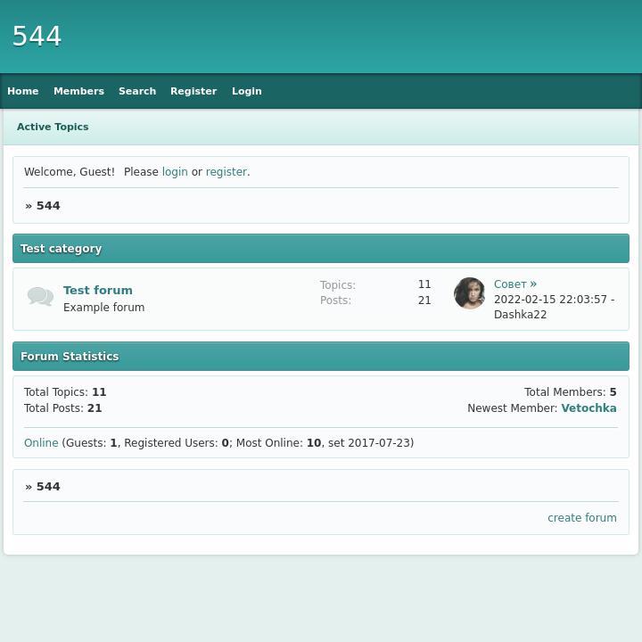Click the arrow icon next to Совет
This screenshot has height=642, width=642.
[x=533, y=284]
